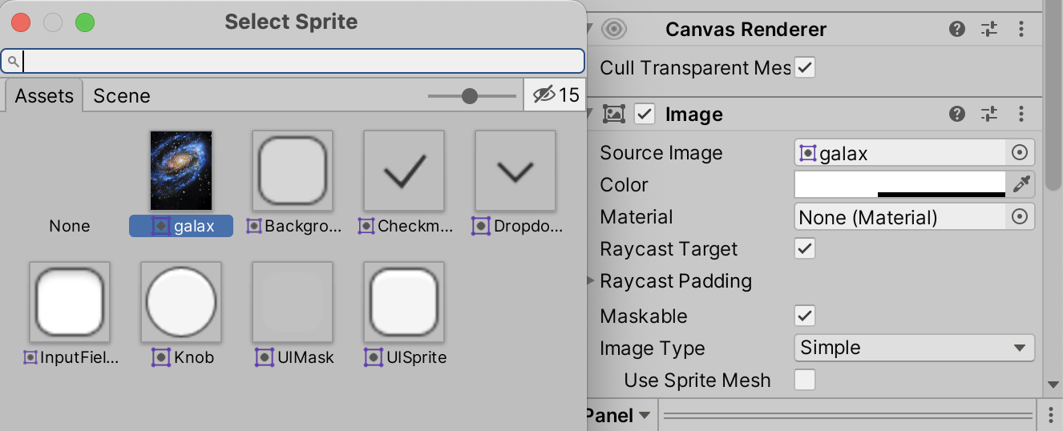Uncheck Cull Transparent Mesh checkbox
This screenshot has height=431, width=1063.
[x=805, y=68]
